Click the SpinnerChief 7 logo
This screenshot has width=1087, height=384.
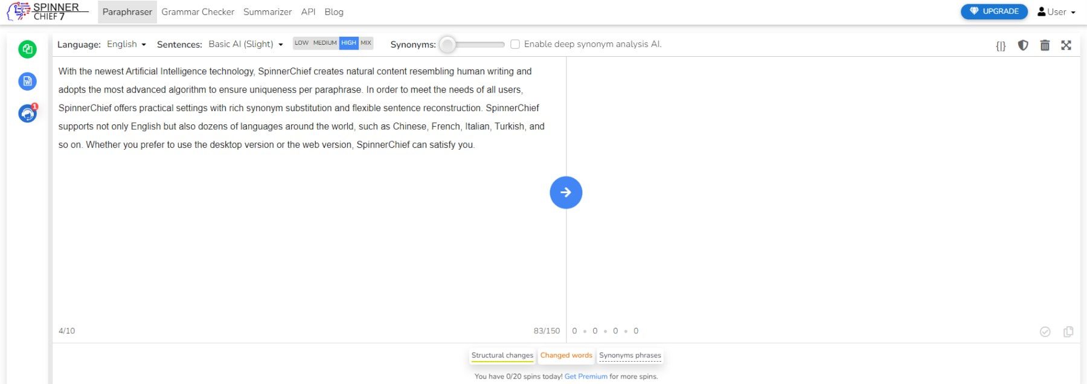tap(47, 11)
